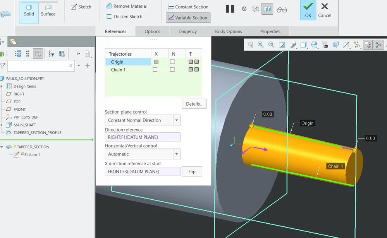Check the N checkbox for Chain 1
Screen dimensions: 387x238
(172, 70)
